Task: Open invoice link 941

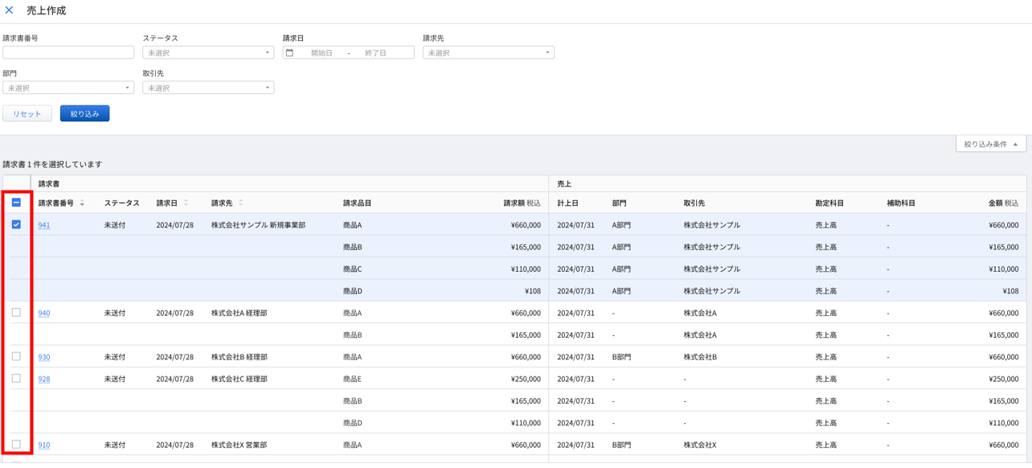Action: [44, 225]
